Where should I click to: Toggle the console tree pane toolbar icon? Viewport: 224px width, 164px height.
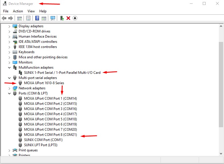point(20,18)
